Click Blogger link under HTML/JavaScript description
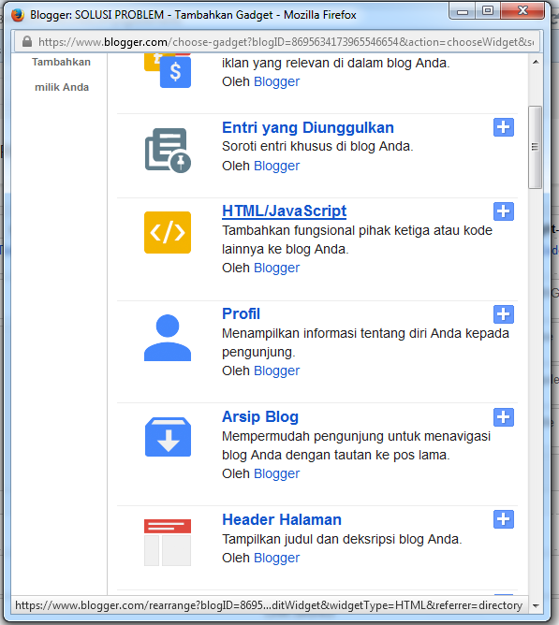The image size is (559, 625). point(276,268)
